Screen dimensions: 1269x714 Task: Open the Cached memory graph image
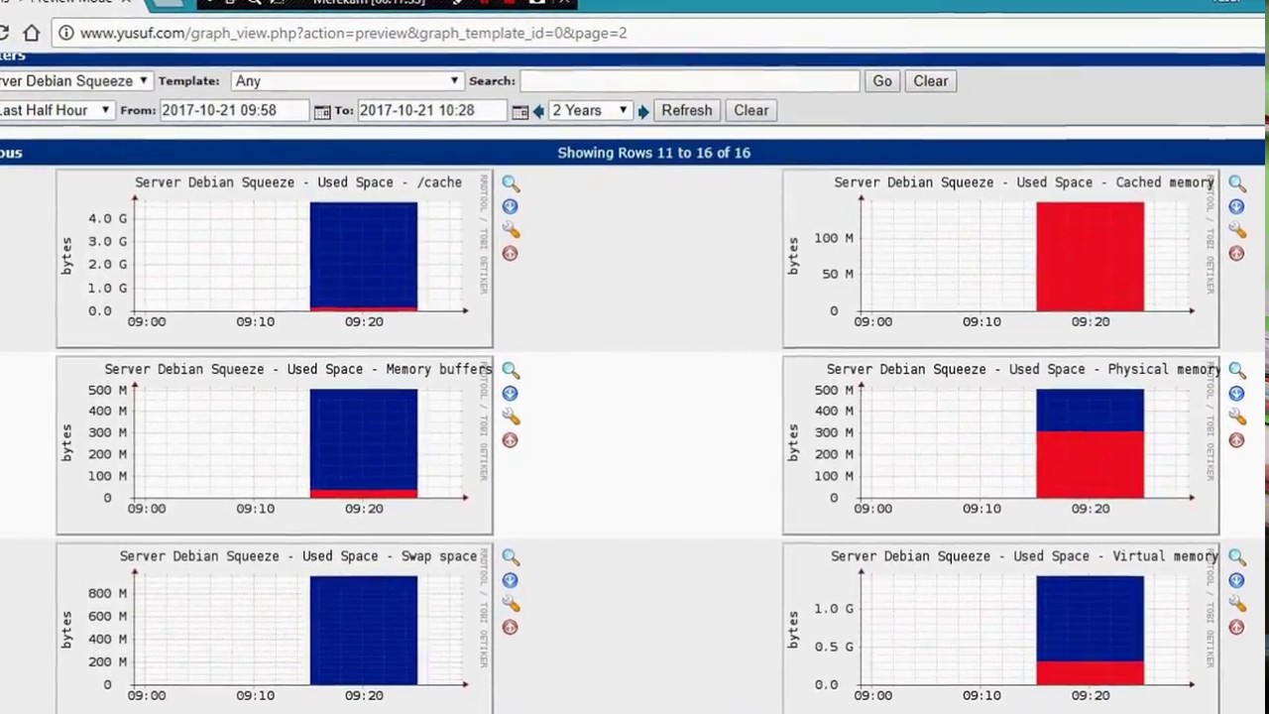pyautogui.click(x=1001, y=259)
